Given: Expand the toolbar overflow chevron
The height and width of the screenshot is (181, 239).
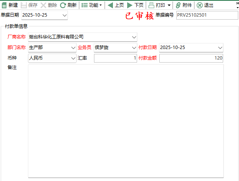Looking at the screenshot, I should [x=237, y=5].
